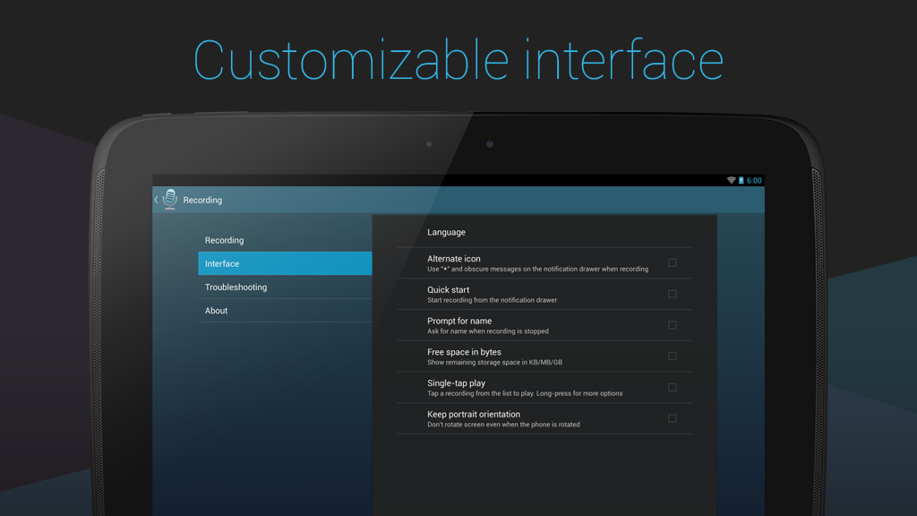The height and width of the screenshot is (516, 917).
Task: Tap 'Ask for name when recording is stopped'
Action: (x=488, y=331)
